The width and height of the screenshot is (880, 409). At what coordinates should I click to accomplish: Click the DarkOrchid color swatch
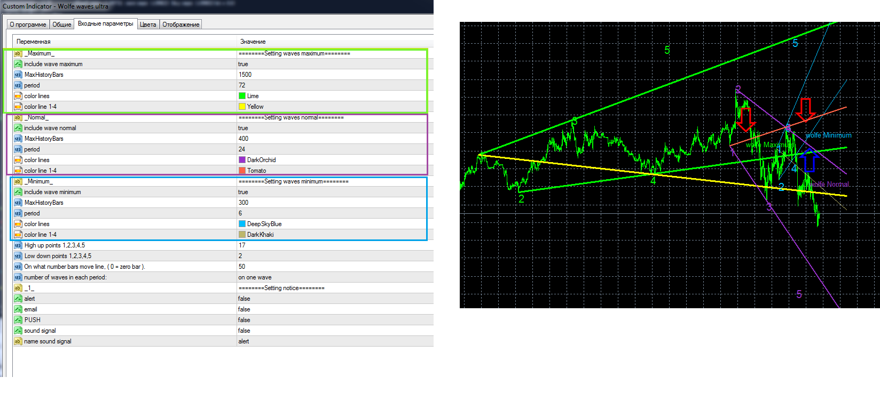point(242,160)
